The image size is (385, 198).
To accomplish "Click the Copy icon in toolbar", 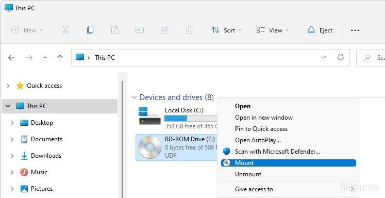I will pos(90,30).
